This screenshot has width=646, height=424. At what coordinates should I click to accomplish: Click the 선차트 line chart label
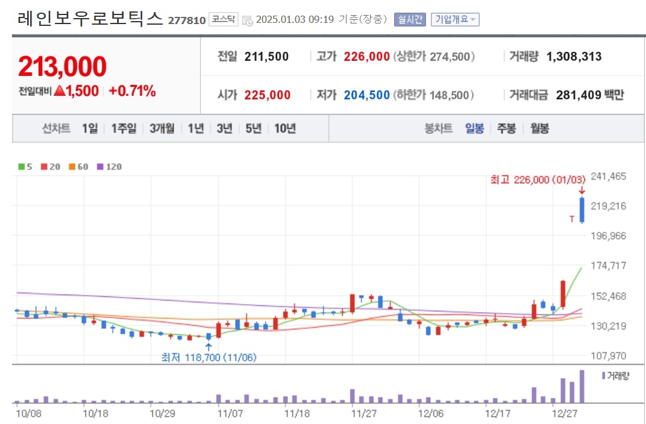click(57, 128)
